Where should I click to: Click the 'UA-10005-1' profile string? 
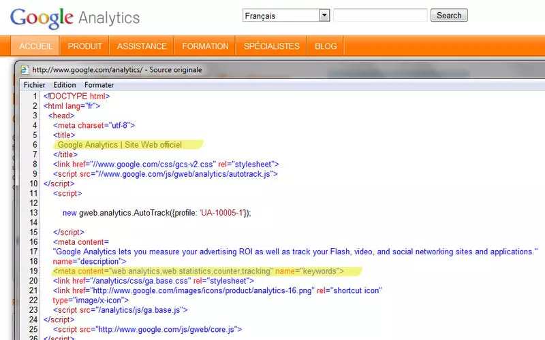click(x=223, y=213)
